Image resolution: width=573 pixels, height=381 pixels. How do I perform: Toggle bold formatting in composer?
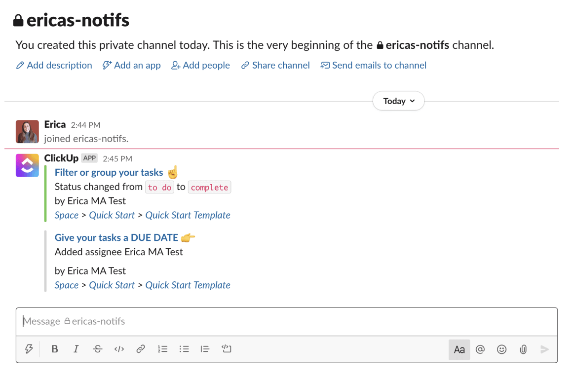click(x=55, y=349)
